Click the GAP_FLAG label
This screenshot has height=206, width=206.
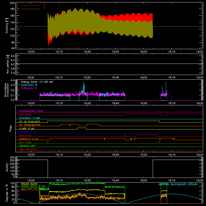point(25,115)
